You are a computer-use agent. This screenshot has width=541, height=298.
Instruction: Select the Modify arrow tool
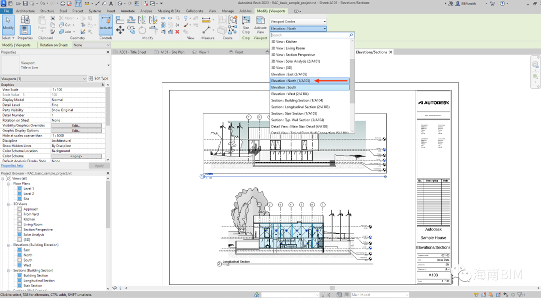coord(8,24)
